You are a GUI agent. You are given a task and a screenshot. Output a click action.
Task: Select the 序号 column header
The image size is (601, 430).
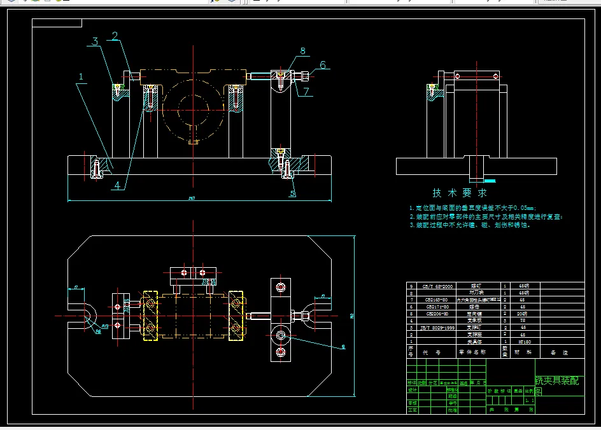[x=411, y=351]
